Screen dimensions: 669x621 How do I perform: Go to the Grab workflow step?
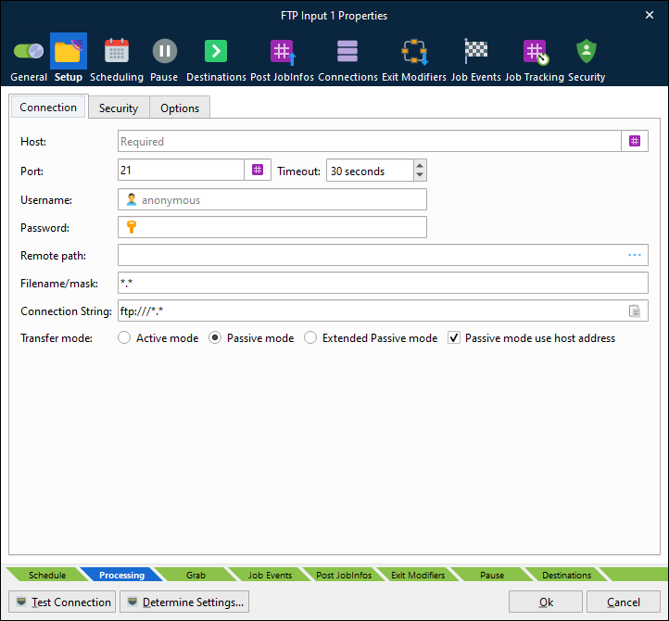(196, 575)
